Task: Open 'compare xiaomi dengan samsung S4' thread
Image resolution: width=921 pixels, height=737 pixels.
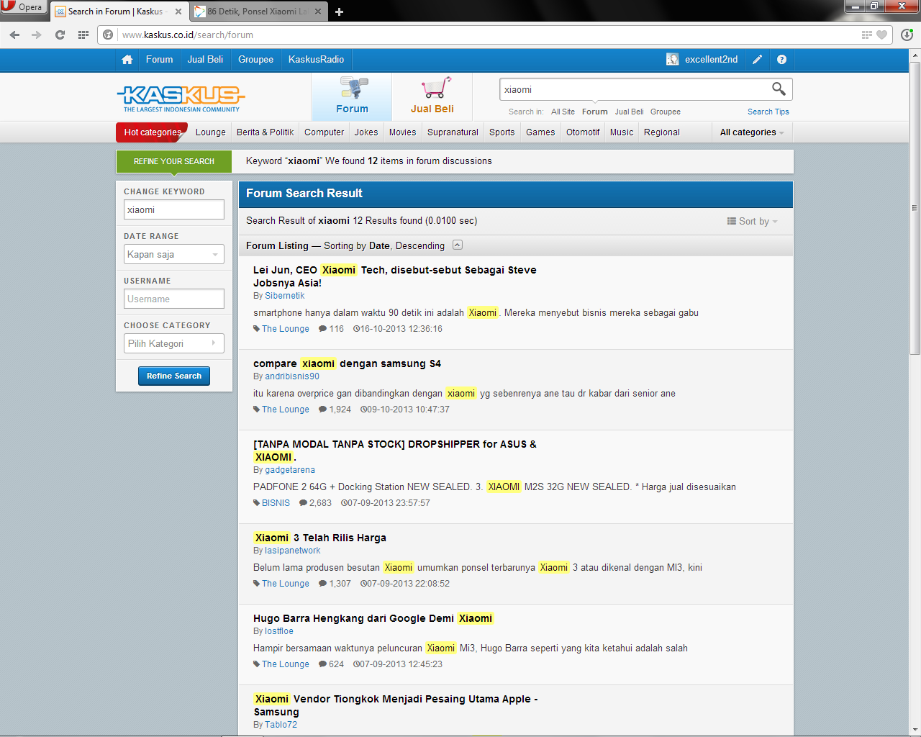Action: [347, 363]
